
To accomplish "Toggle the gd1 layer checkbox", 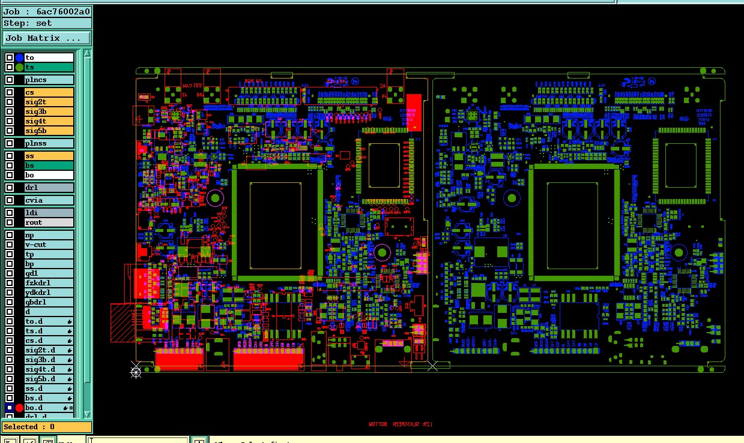I will (10, 273).
